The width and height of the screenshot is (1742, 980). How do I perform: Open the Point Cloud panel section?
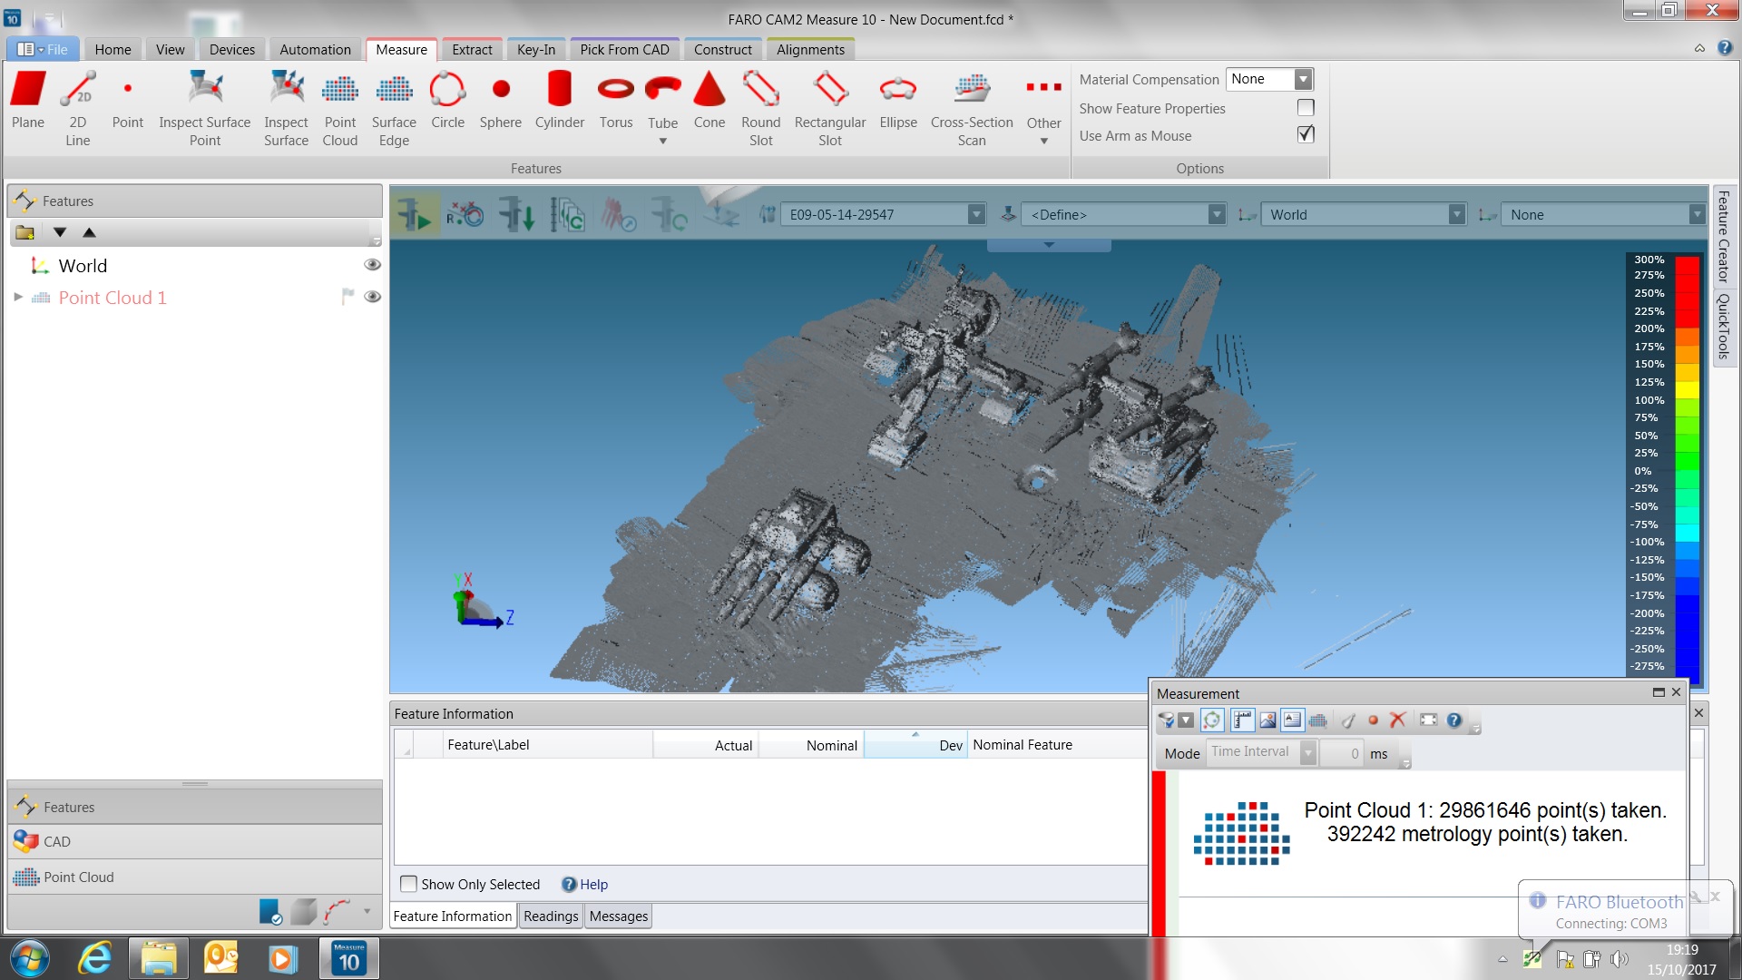coord(195,877)
